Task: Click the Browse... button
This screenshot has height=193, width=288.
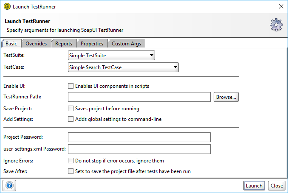Action: click(226, 97)
